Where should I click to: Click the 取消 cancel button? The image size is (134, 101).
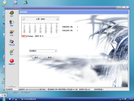pos(50,58)
